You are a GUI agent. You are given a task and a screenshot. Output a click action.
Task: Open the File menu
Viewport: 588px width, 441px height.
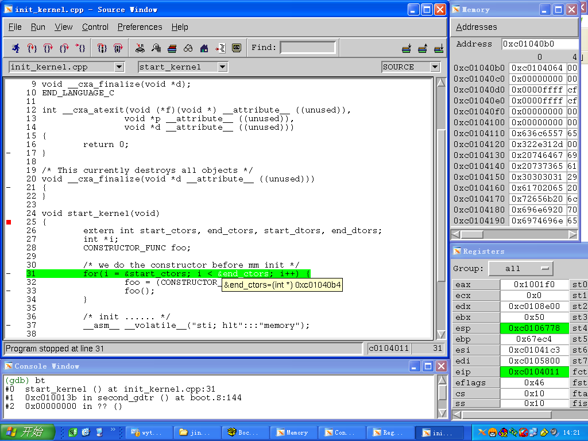[x=15, y=27]
